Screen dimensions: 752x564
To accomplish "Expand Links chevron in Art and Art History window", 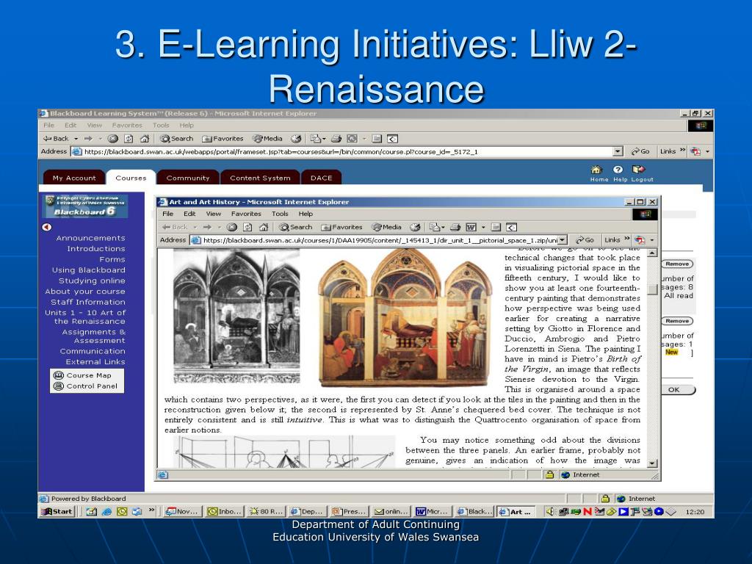I will pyautogui.click(x=627, y=239).
